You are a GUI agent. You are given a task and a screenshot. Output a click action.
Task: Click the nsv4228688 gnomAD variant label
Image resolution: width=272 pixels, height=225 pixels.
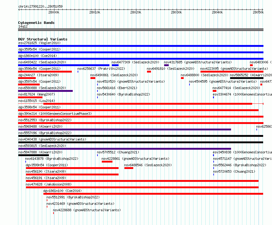click(87, 210)
